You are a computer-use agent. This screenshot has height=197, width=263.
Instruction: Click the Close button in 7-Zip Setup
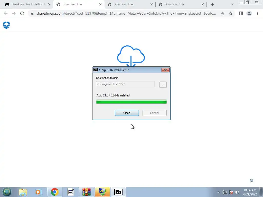coord(127,113)
